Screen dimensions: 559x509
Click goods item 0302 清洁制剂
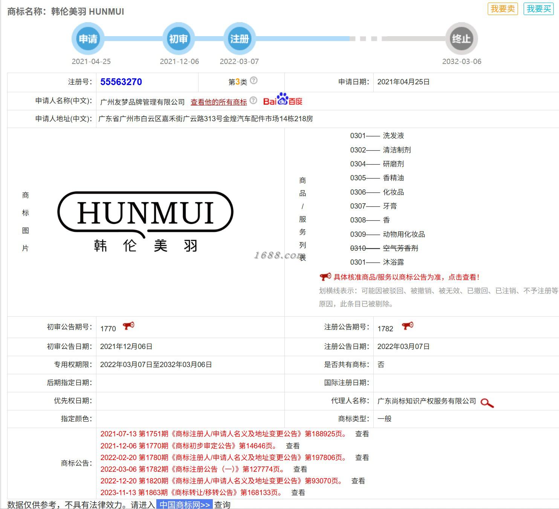[x=380, y=150]
